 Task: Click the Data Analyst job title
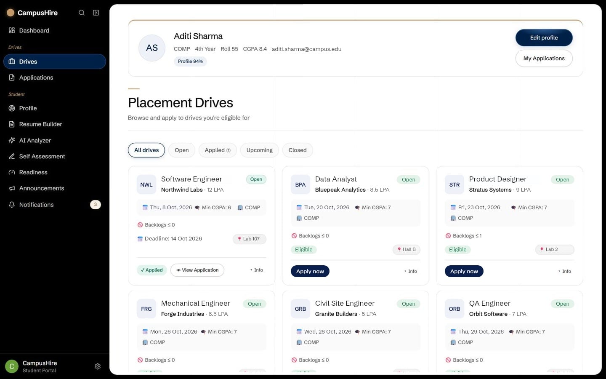(x=336, y=179)
